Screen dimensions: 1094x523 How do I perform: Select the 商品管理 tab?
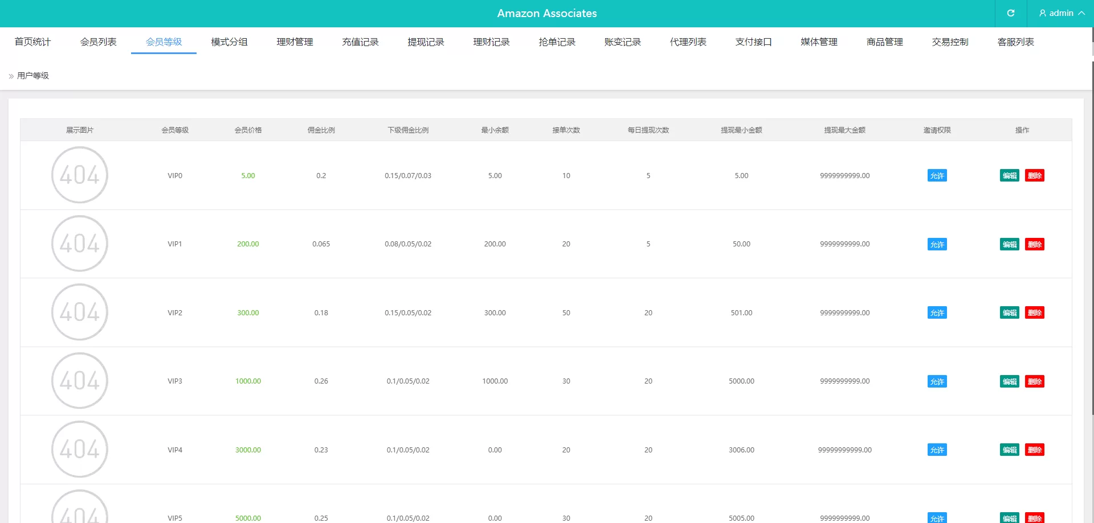click(884, 42)
